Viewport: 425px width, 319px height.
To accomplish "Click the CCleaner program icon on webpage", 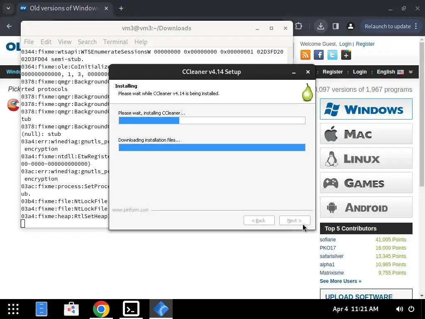I will pos(13,105).
